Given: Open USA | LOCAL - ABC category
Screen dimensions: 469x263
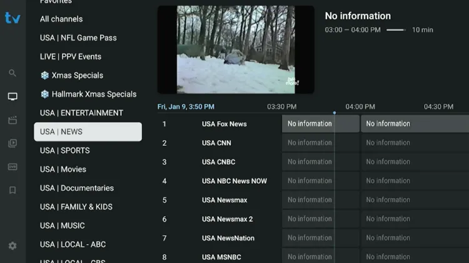Looking at the screenshot, I should click(x=73, y=244).
